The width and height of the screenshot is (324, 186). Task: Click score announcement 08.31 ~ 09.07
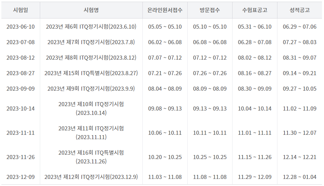coord(300,58)
